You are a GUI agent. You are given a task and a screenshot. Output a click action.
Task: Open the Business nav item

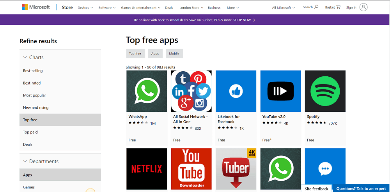pyautogui.click(x=214, y=8)
